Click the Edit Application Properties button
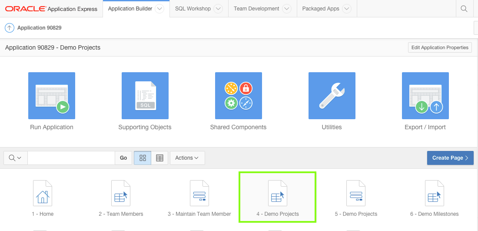 click(440, 47)
